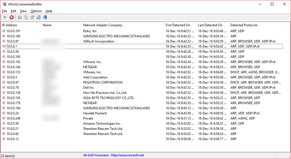Select the Dell Inc. company cell

89,87
